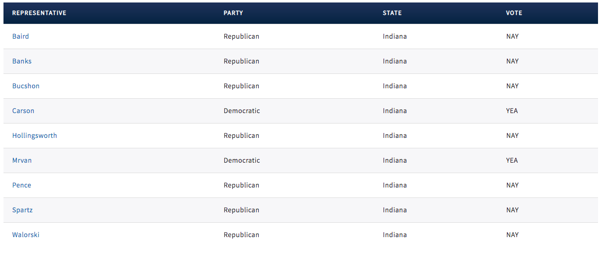Image resolution: width=601 pixels, height=253 pixels.
Task: Sort table by Party header
Action: click(233, 13)
